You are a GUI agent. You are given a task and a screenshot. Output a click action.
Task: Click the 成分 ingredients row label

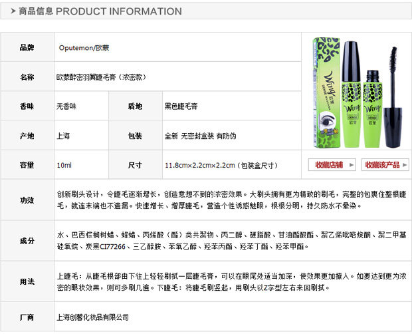click(x=27, y=241)
